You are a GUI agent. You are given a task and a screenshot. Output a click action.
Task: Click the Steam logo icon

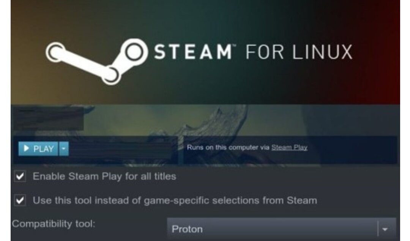97,62
